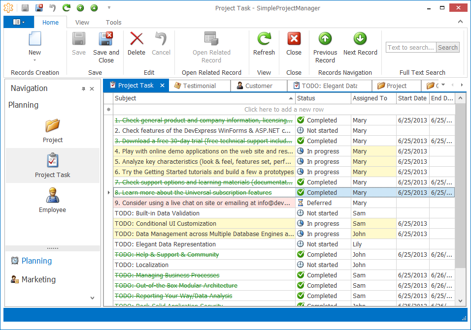Switch to the Tools ribbon tab
The image size is (471, 330).
(x=113, y=22)
